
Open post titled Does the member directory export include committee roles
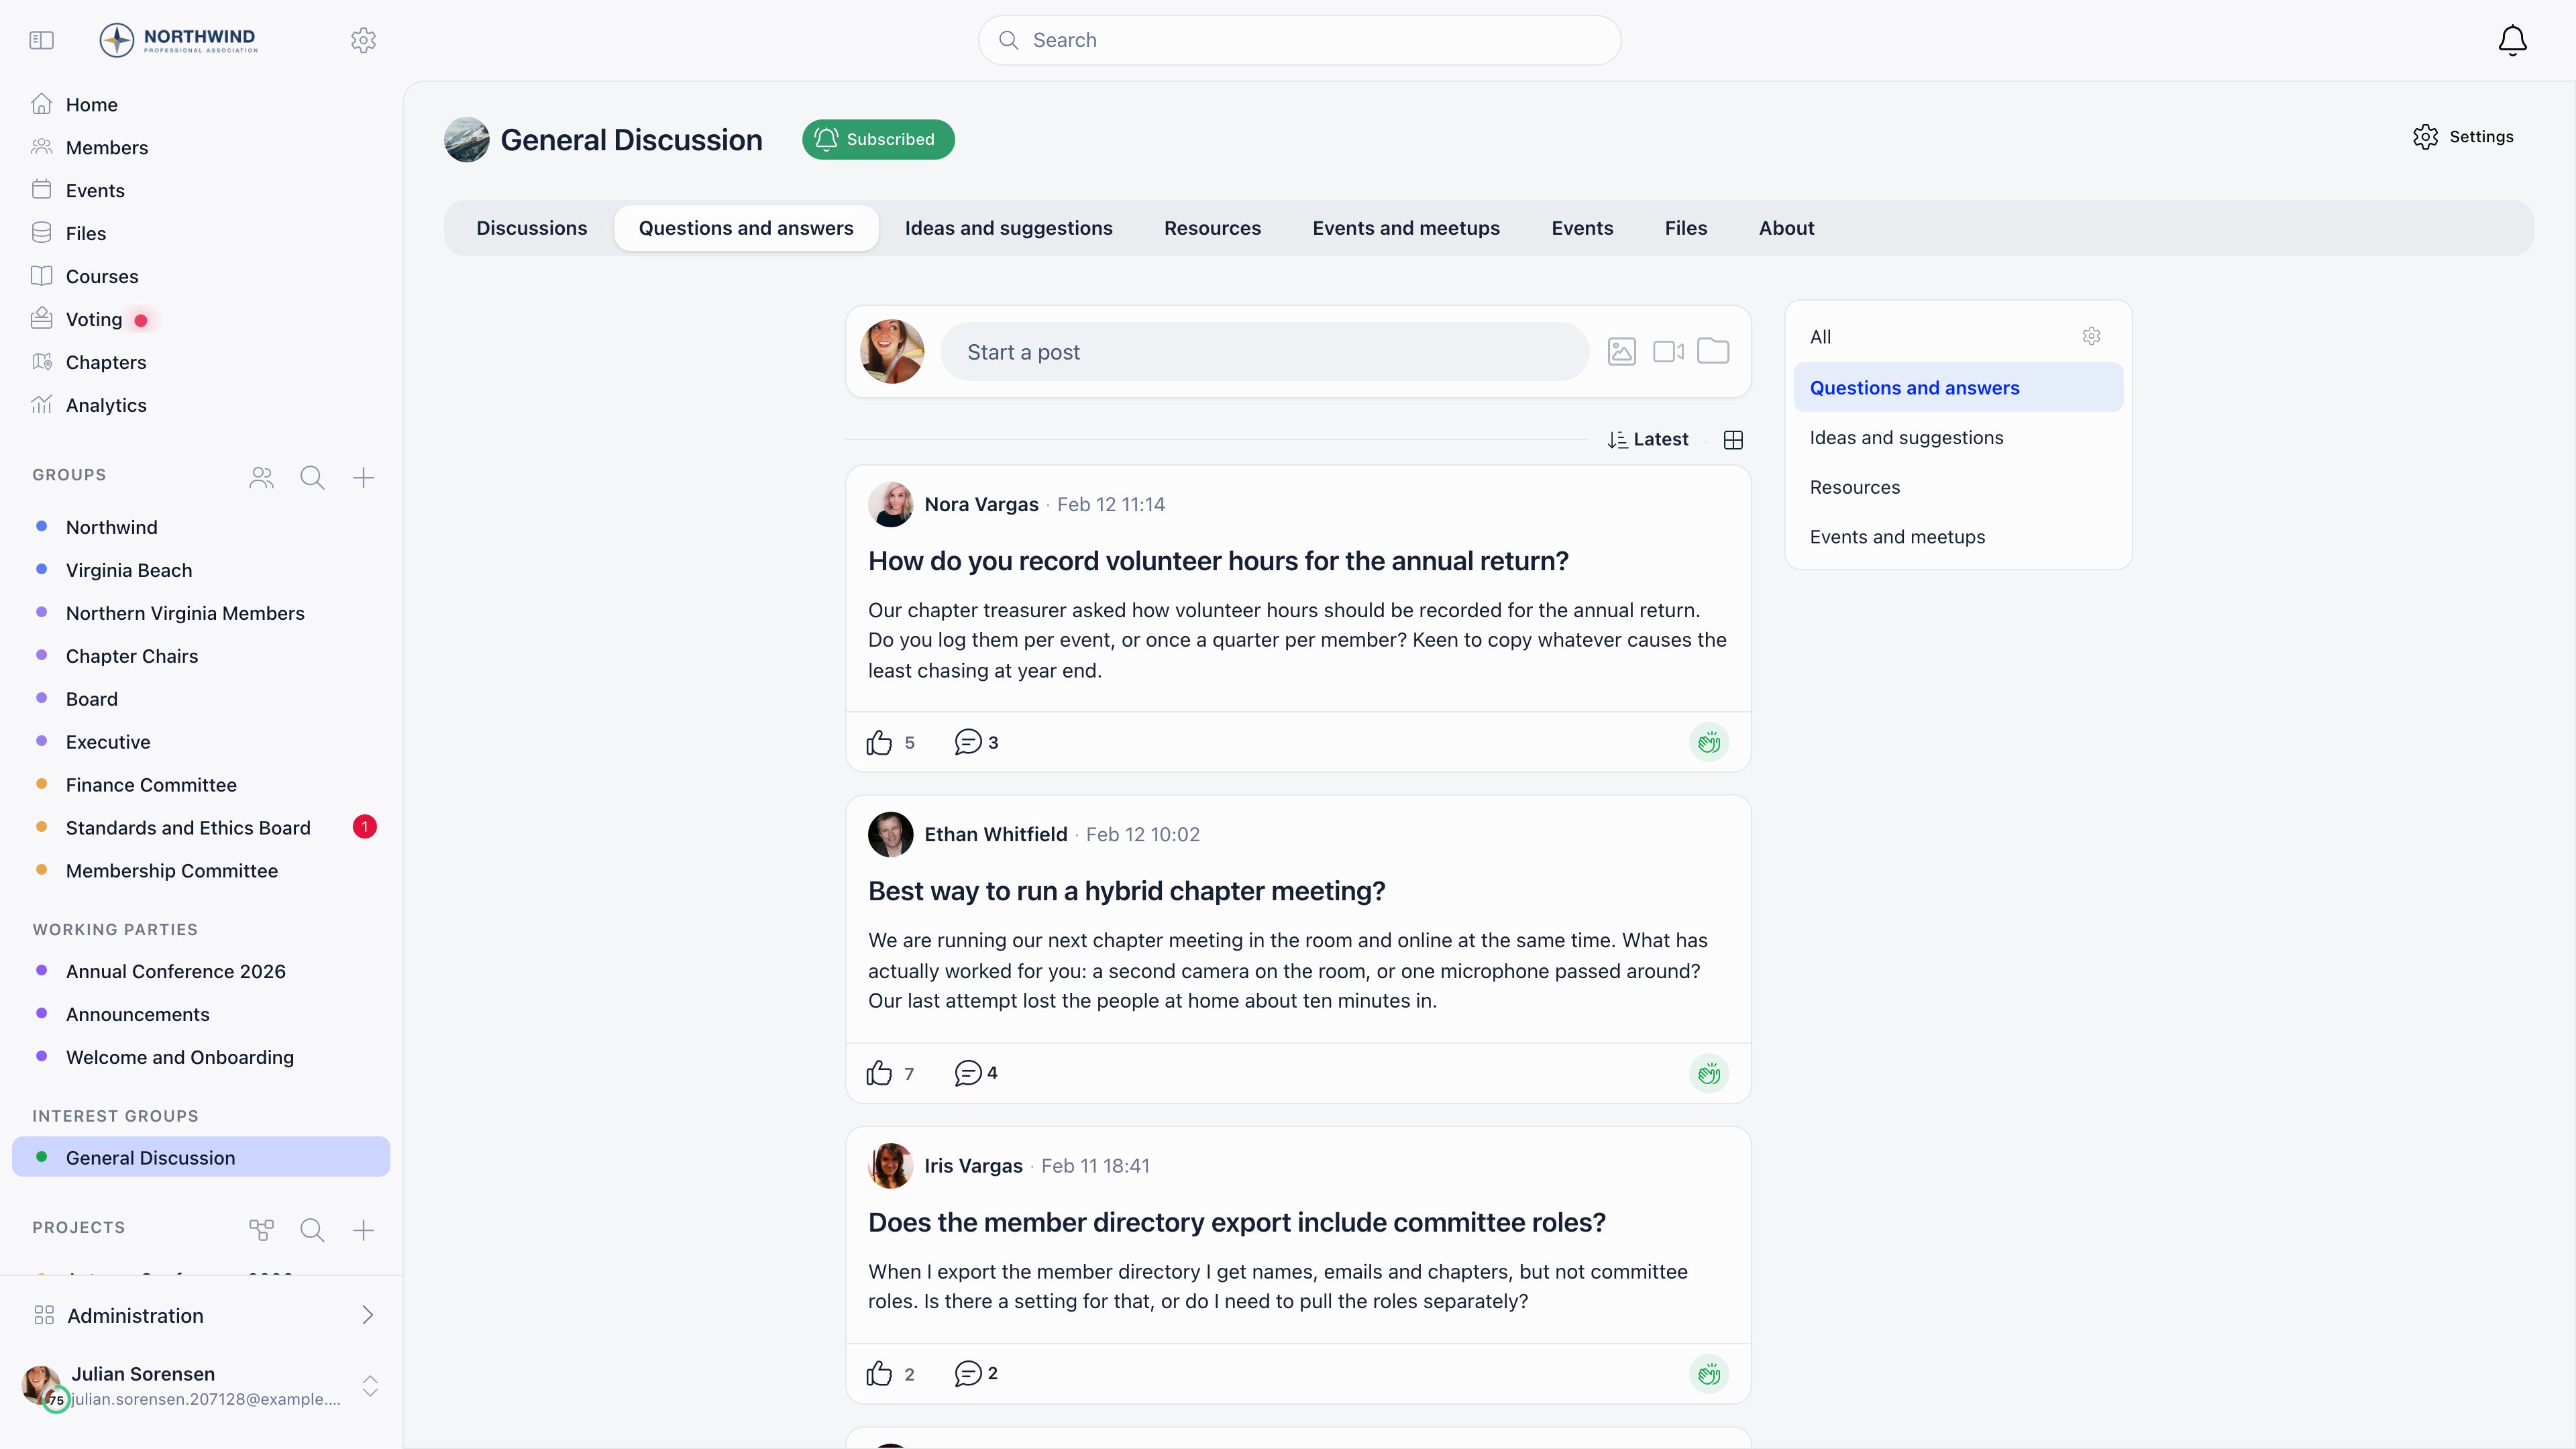[x=1236, y=1223]
